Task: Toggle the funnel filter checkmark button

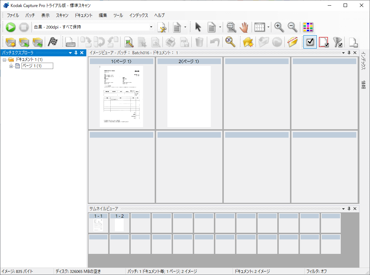Action: click(x=338, y=42)
